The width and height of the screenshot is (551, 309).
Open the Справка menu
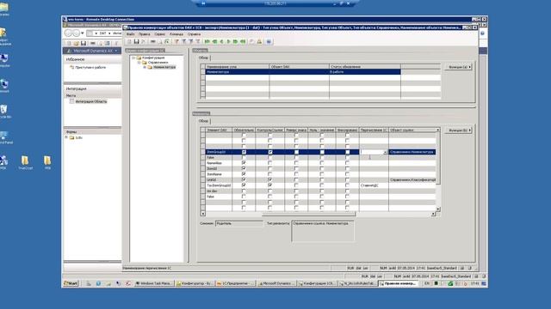(194, 34)
